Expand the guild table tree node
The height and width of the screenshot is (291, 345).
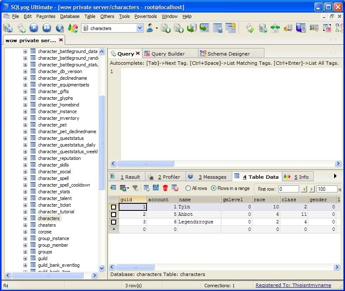tap(25, 259)
